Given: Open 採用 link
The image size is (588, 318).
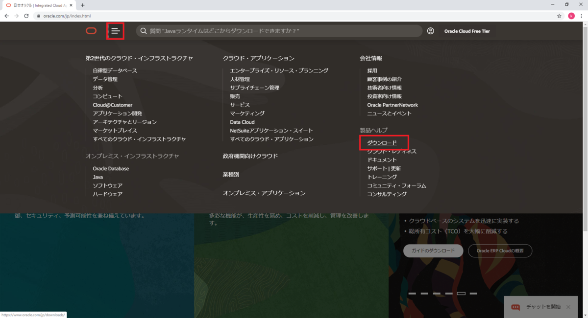Looking at the screenshot, I should point(372,70).
